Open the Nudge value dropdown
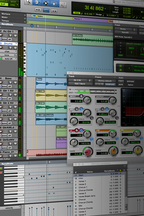 point(115,15)
